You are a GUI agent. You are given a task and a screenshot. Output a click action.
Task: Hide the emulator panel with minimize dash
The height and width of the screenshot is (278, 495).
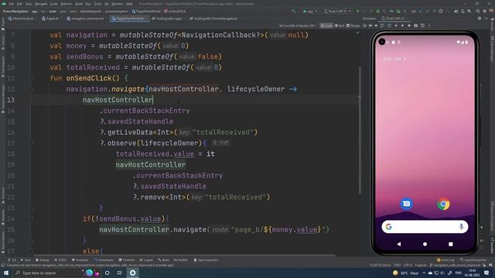pos(487,19)
